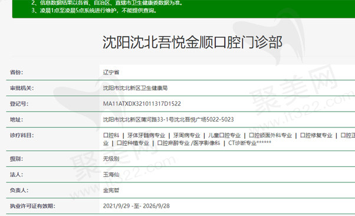Select registration number MA11ATXDX321011317D1522
This screenshot has width=355, height=216.
[x=142, y=104]
